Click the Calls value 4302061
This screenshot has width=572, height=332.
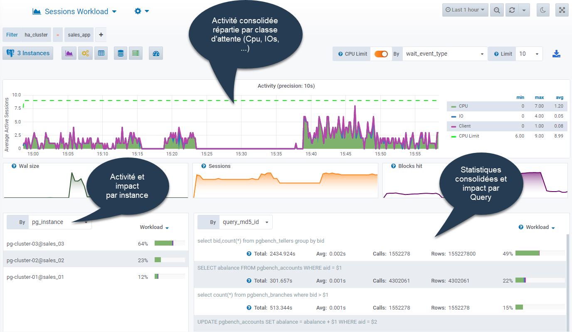click(399, 281)
